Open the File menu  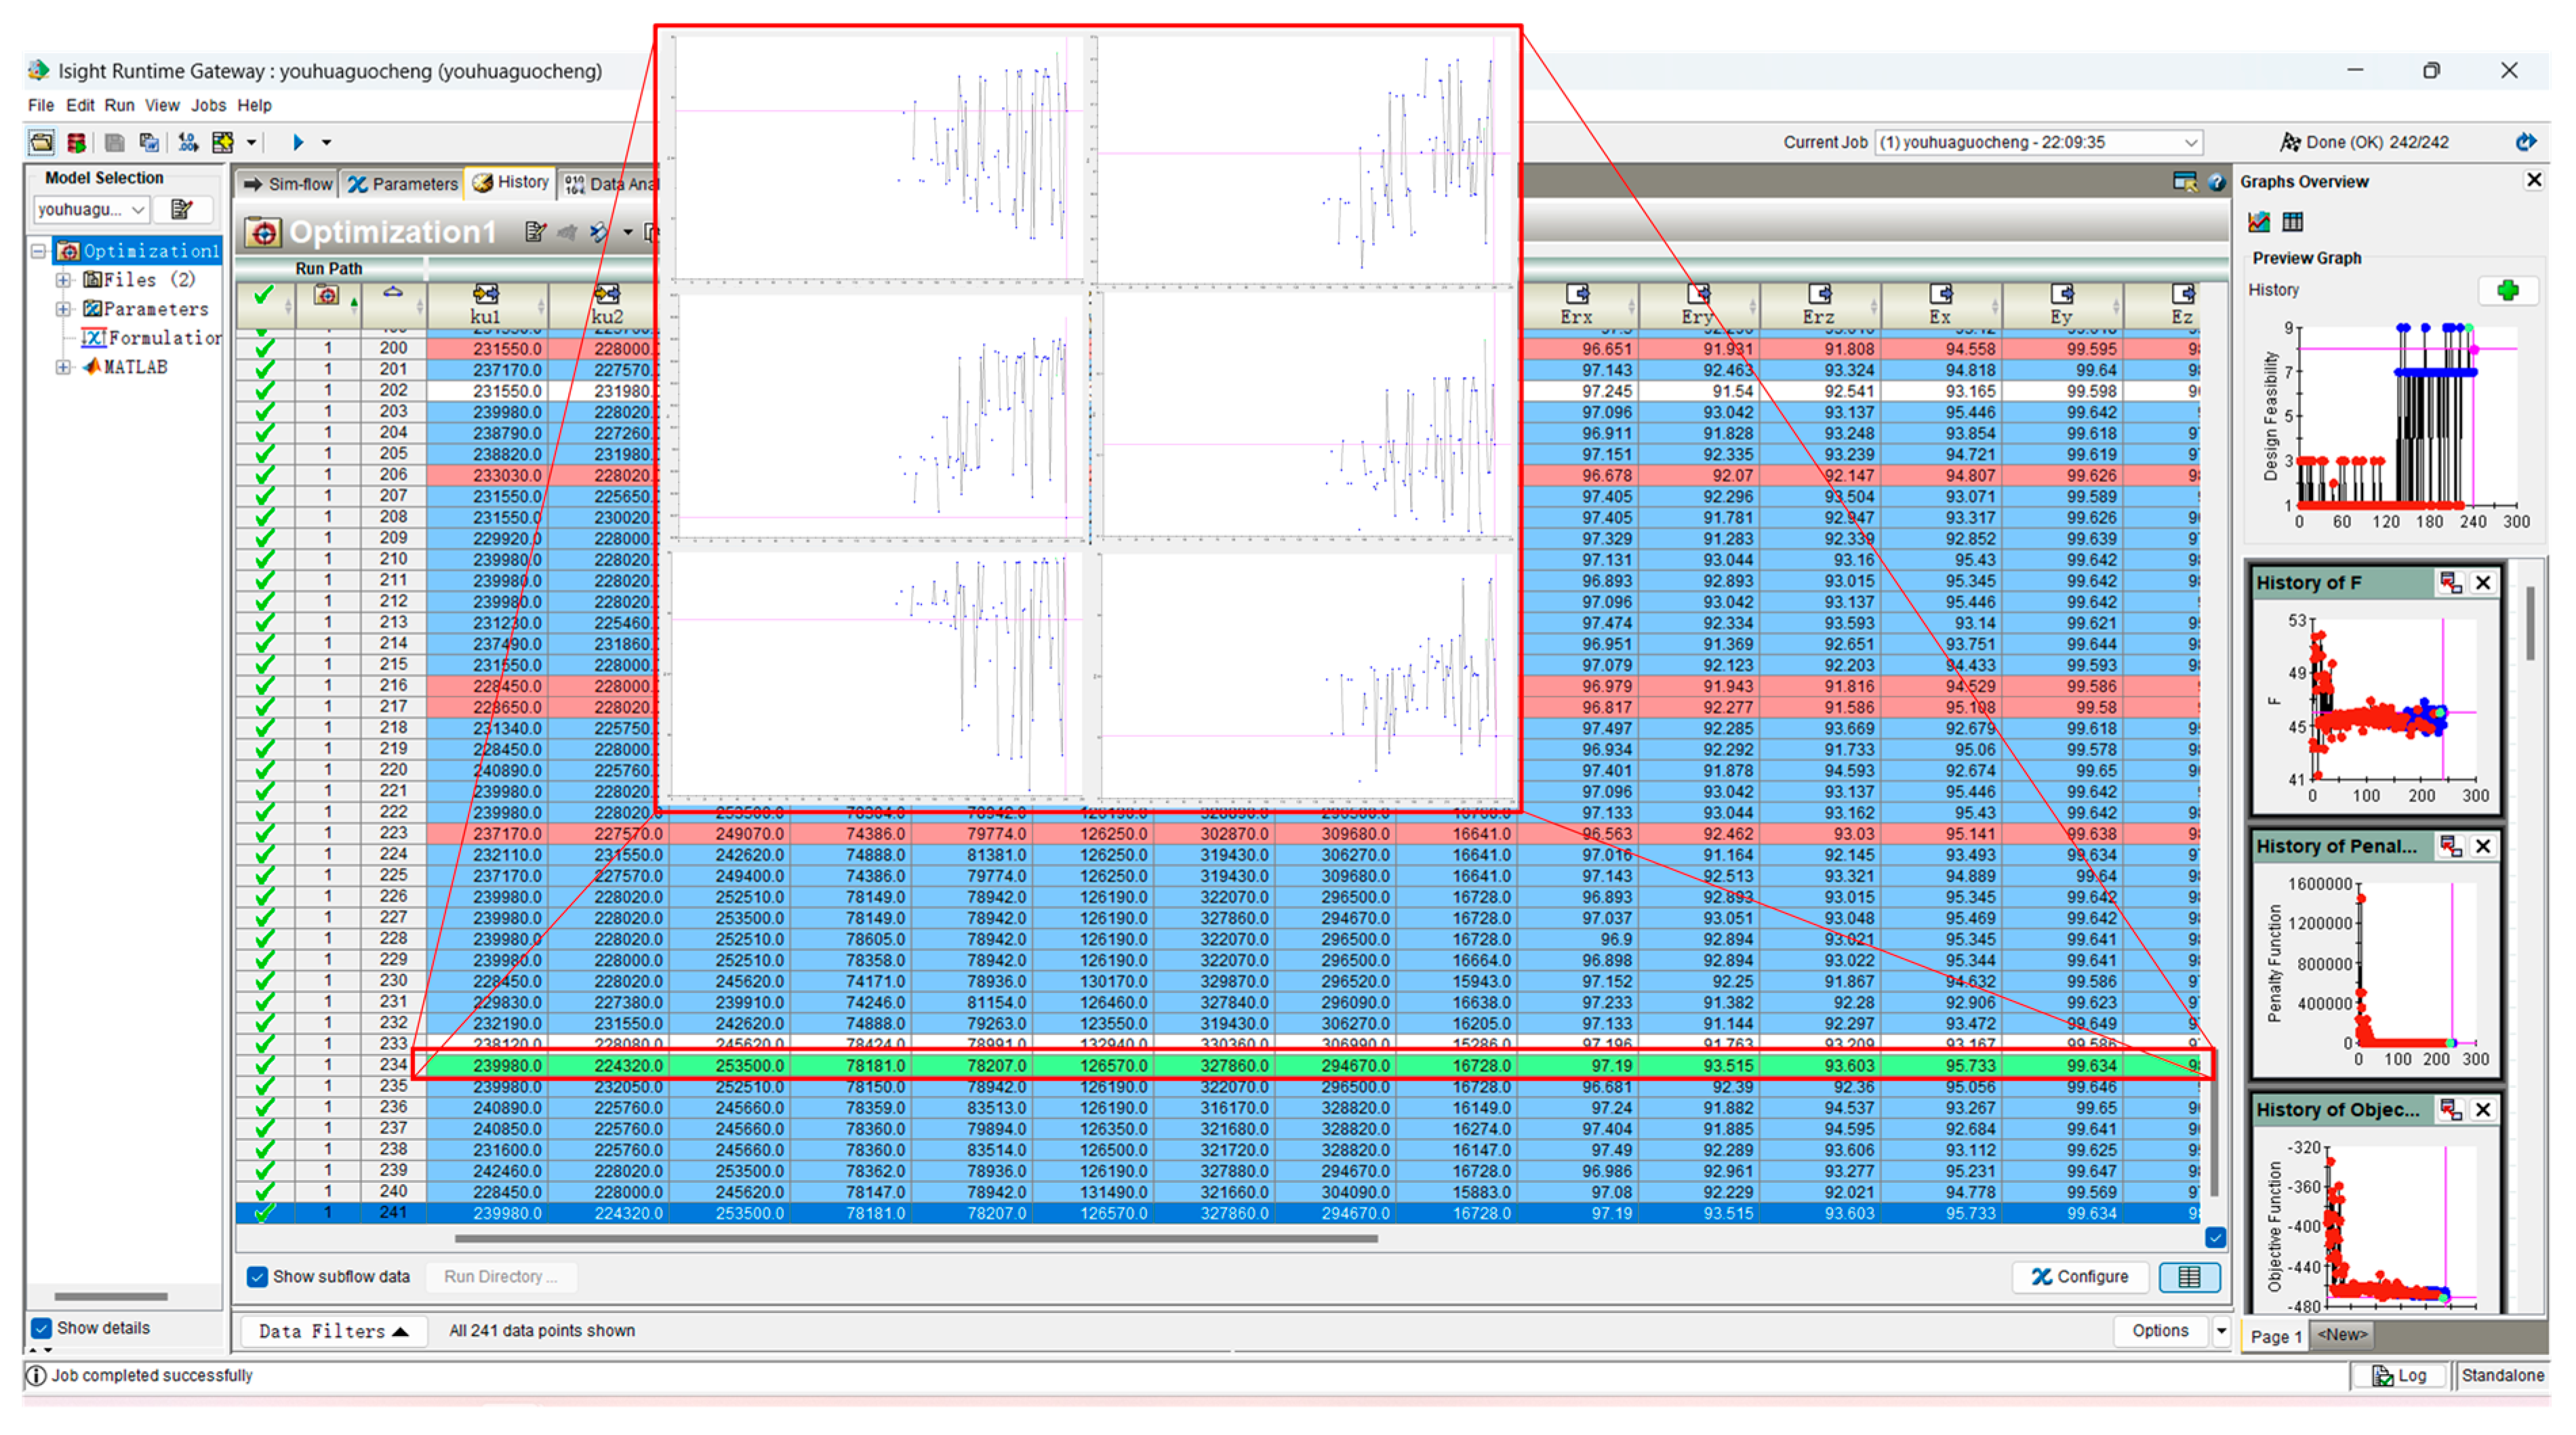(41, 105)
